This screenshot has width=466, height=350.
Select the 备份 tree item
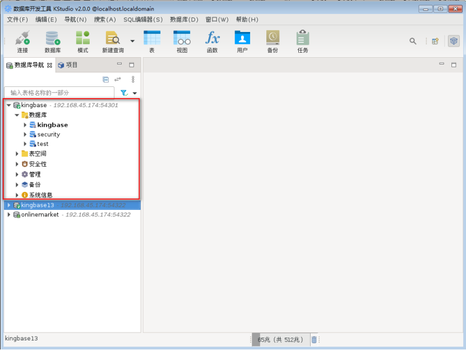(x=31, y=185)
